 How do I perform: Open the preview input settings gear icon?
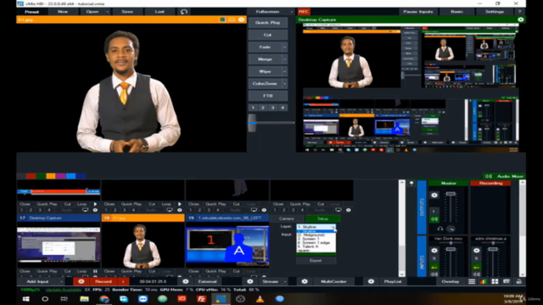(x=241, y=19)
